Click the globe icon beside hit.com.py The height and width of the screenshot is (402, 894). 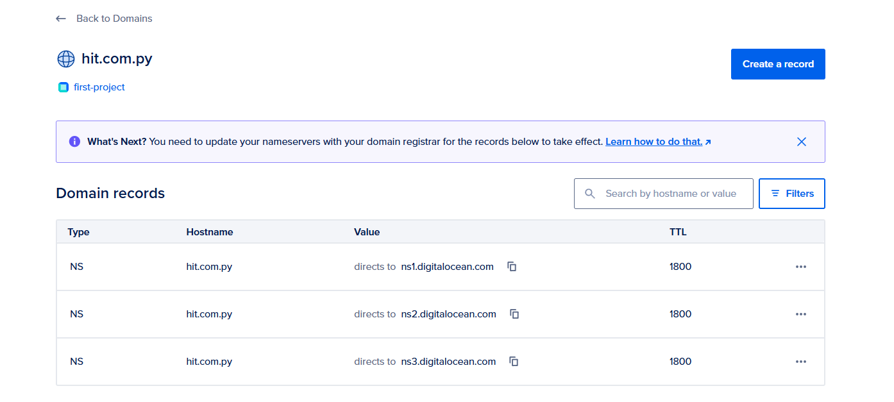pyautogui.click(x=66, y=59)
